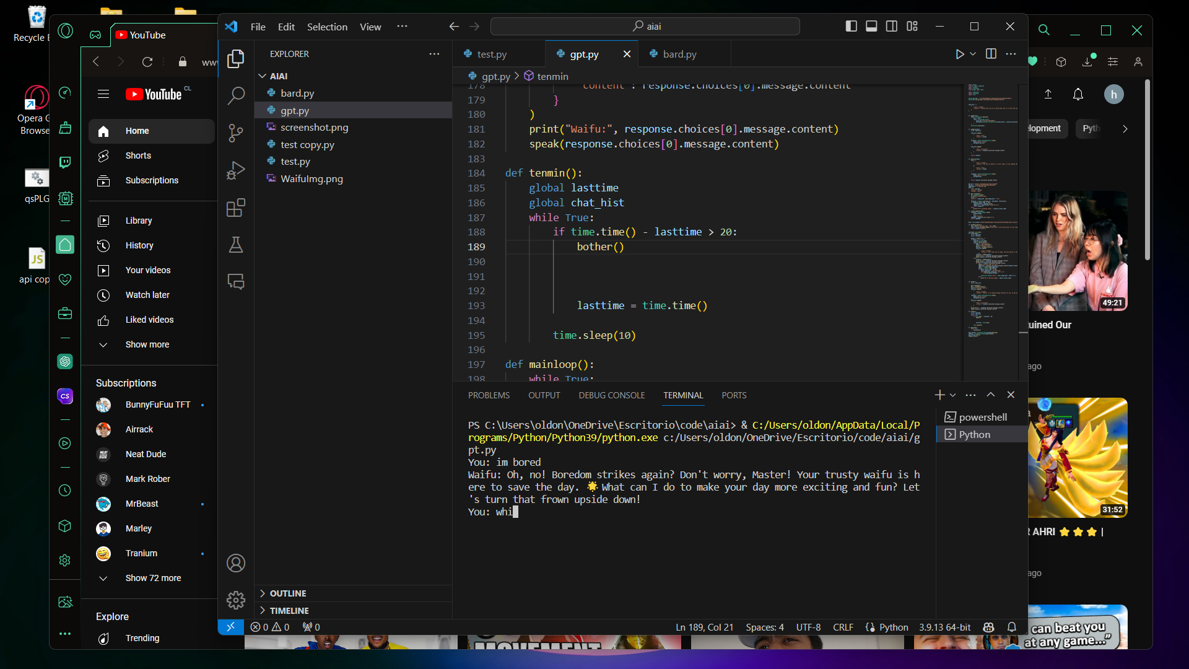The height and width of the screenshot is (669, 1189).
Task: Open the Manage gear in activity bar
Action: pos(236,600)
